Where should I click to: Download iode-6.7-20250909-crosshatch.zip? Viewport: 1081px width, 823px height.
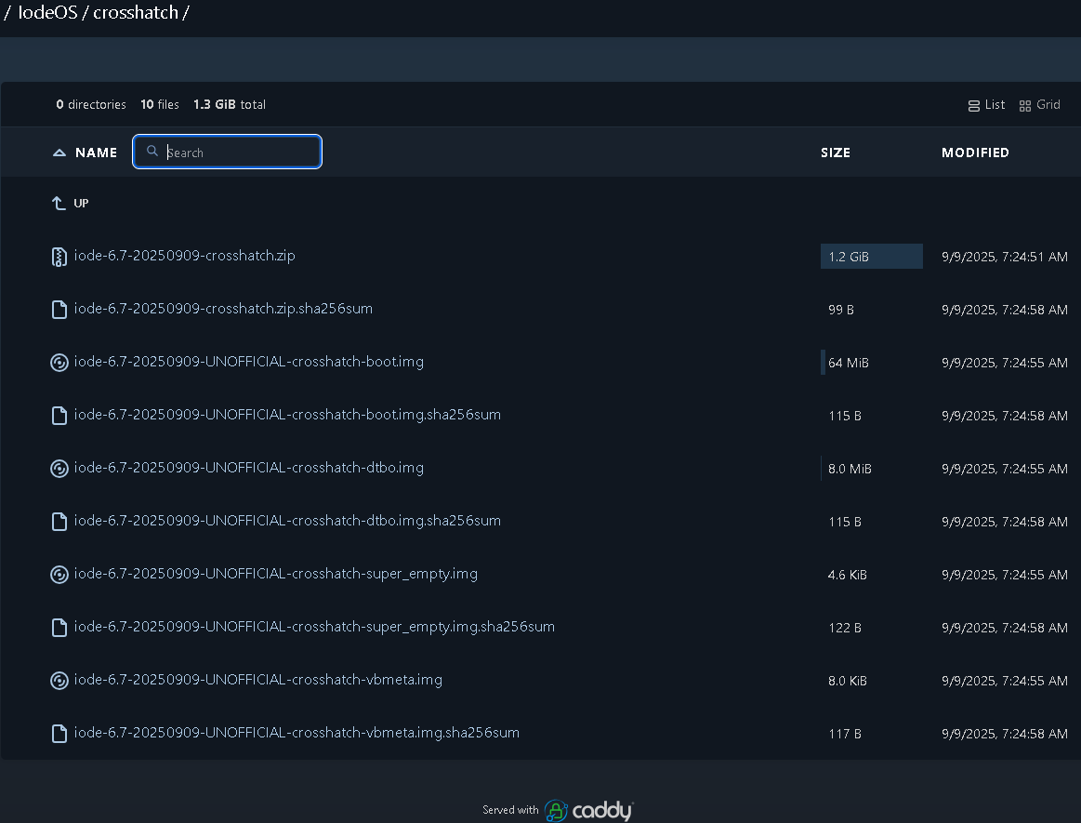(184, 256)
